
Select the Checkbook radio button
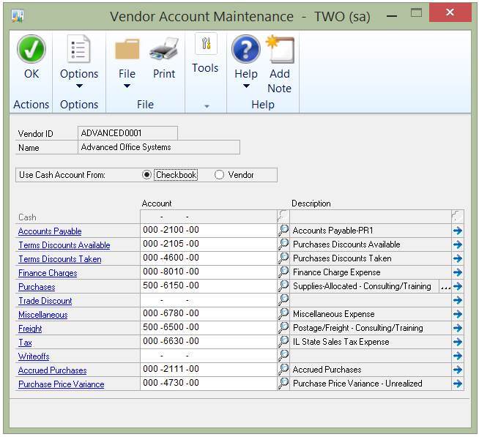(147, 175)
